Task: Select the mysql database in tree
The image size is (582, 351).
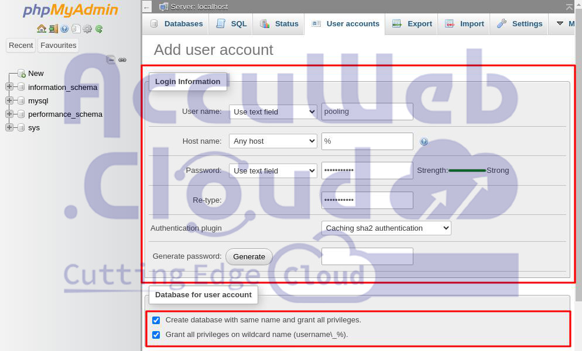Action: click(x=38, y=100)
